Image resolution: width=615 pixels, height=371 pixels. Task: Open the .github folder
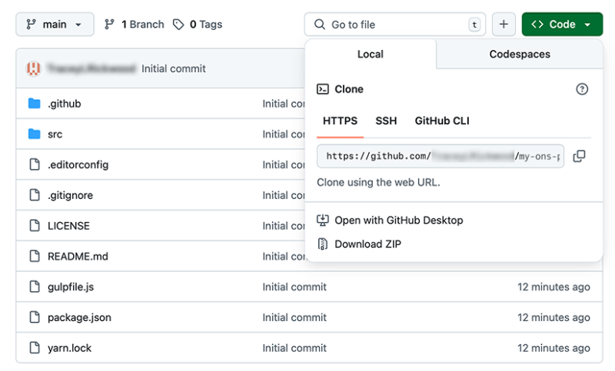[65, 104]
